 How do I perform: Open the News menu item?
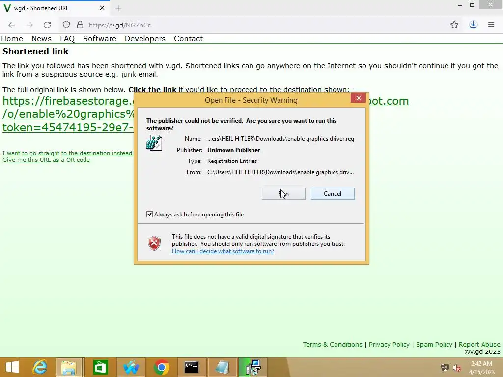41,39
